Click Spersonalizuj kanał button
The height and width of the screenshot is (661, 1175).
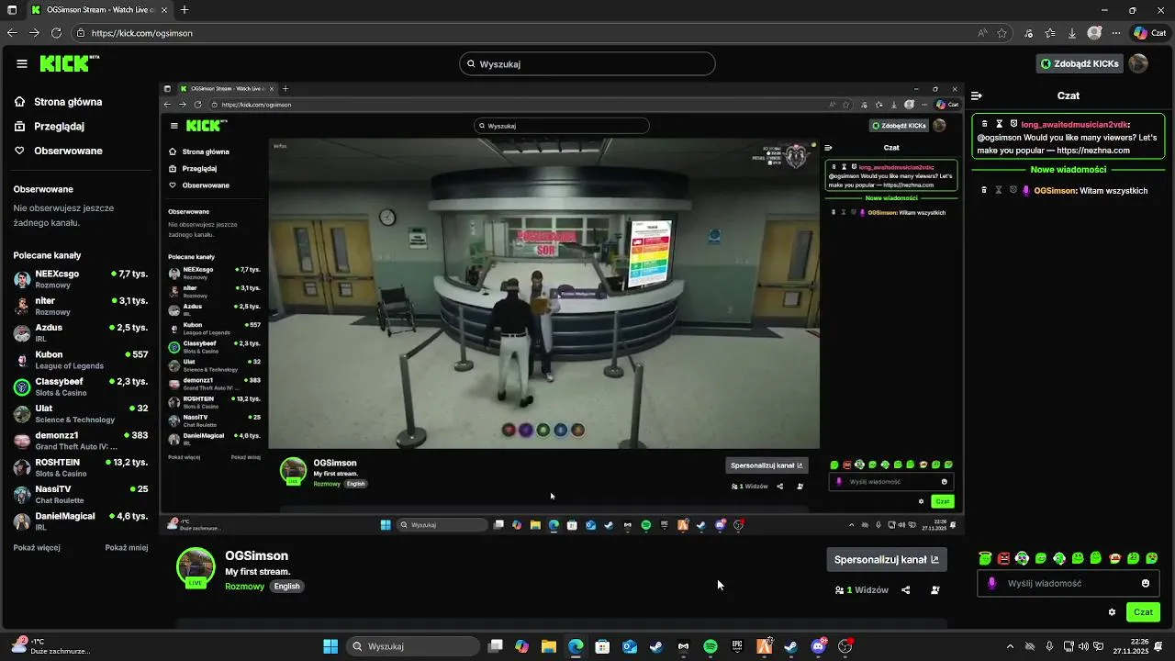(887, 559)
